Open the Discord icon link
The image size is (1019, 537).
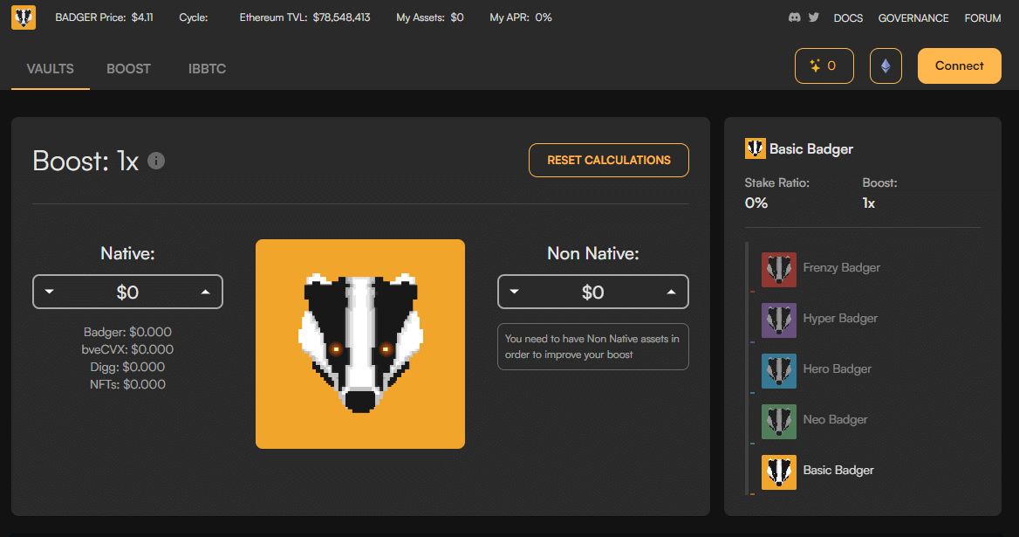click(x=795, y=17)
